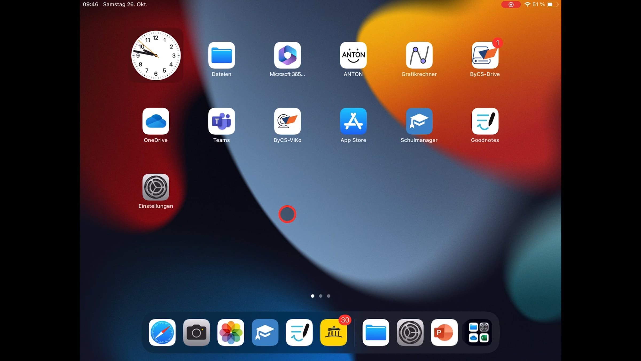Launch Schulmanager from the dock
The width and height of the screenshot is (641, 361).
(265, 332)
